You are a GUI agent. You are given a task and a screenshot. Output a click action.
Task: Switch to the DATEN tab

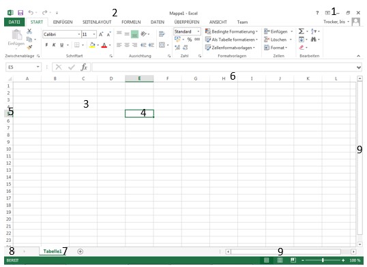(x=158, y=22)
